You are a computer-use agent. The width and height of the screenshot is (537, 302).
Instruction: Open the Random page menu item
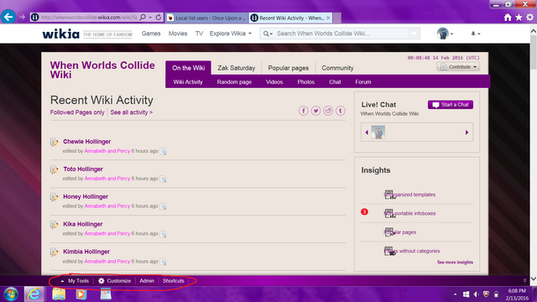click(x=234, y=82)
